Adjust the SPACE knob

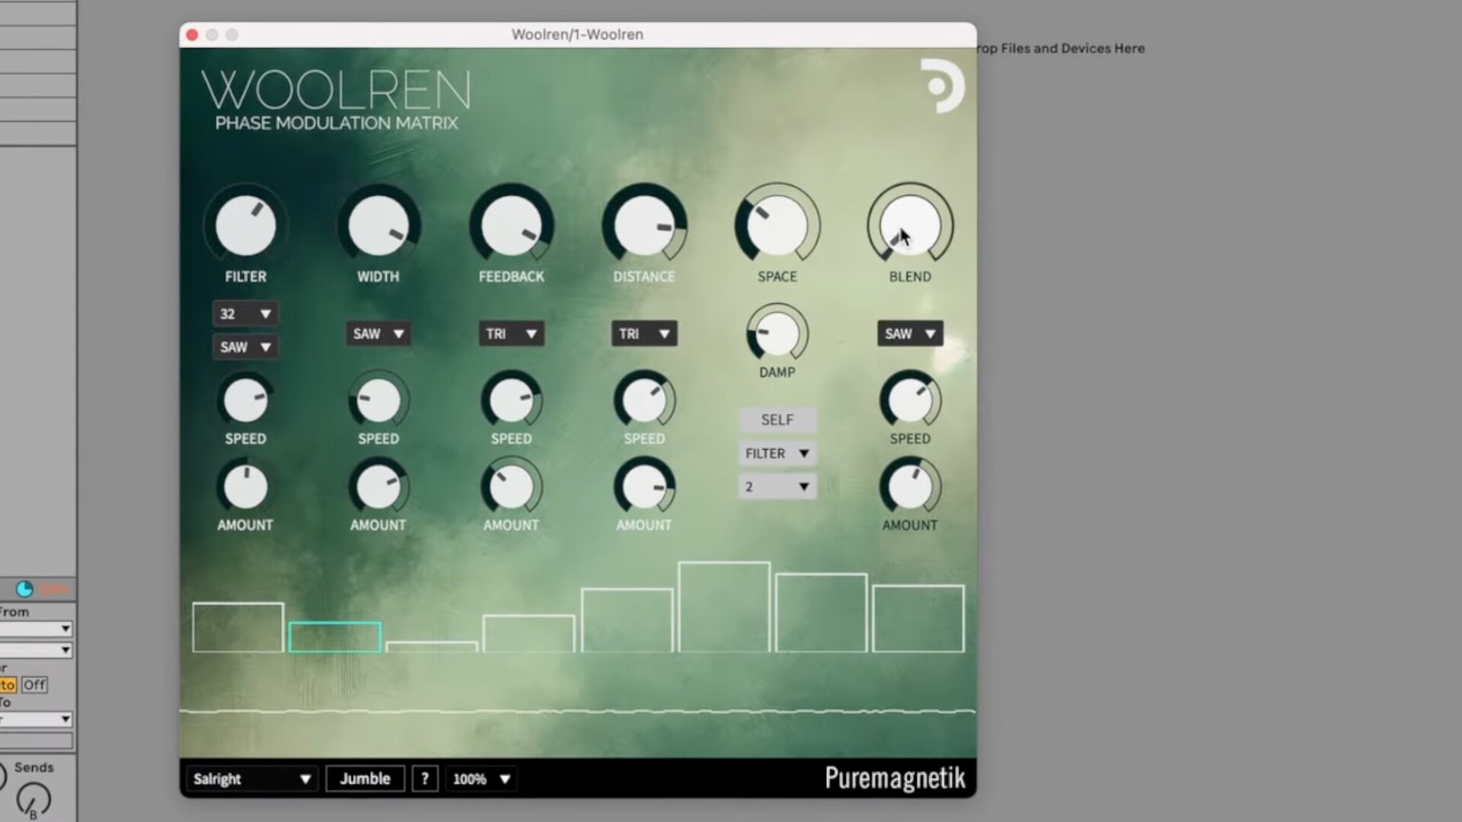(777, 225)
